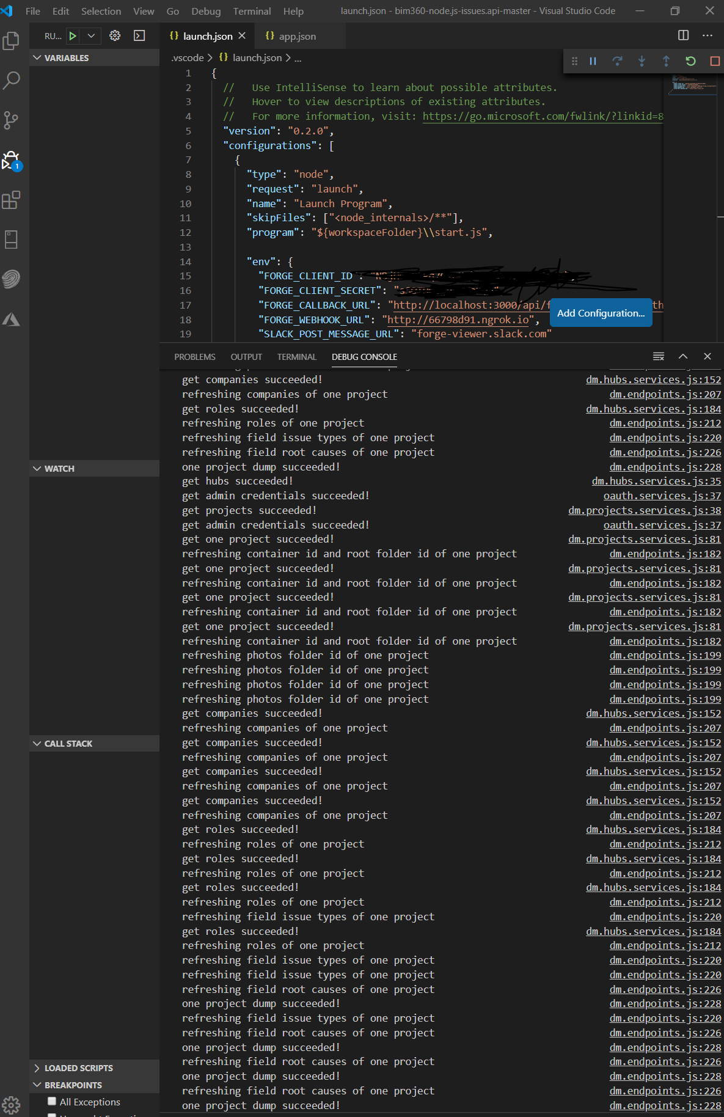The height and width of the screenshot is (1117, 724).
Task: Step into in the debug toolbar
Action: tap(642, 61)
